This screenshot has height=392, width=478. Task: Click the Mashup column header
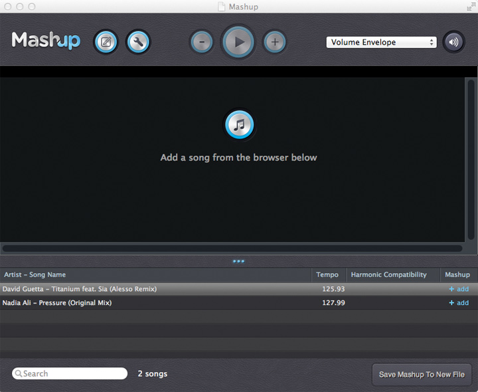point(459,274)
